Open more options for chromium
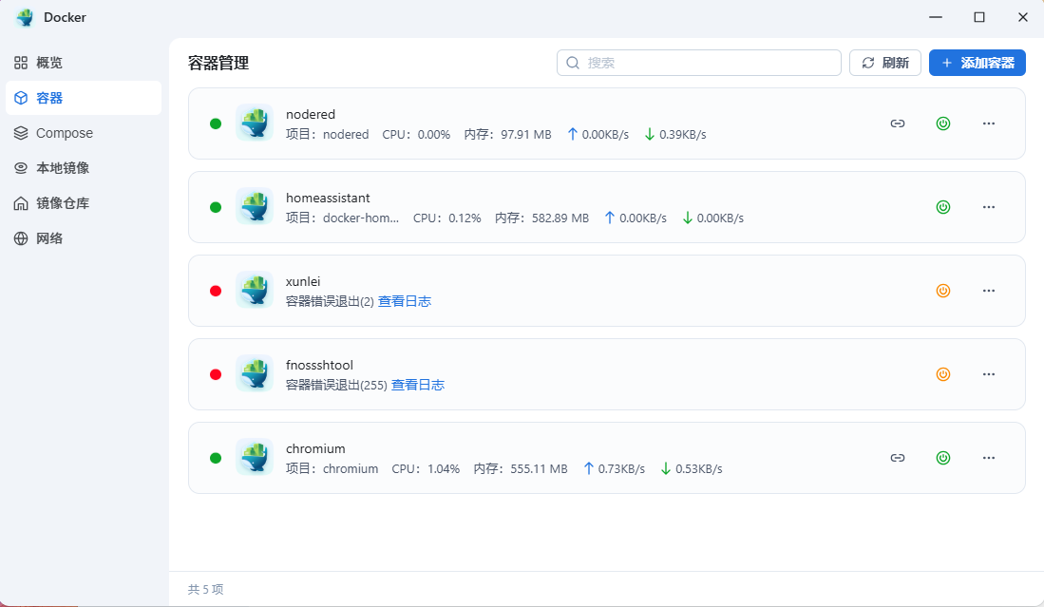1044x607 pixels. (x=989, y=457)
